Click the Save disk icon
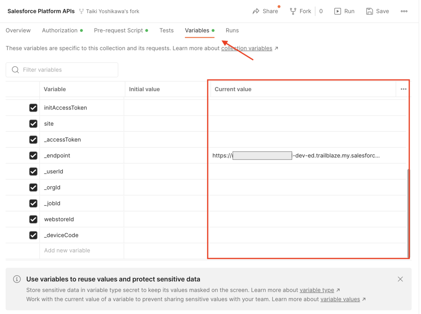421x314 pixels. click(x=369, y=11)
